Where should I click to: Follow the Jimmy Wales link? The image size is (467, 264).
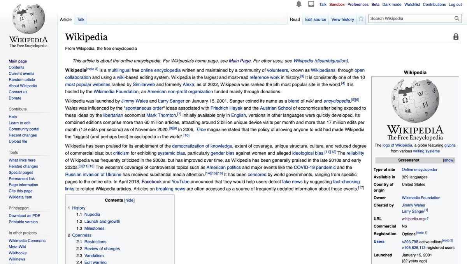click(x=134, y=100)
